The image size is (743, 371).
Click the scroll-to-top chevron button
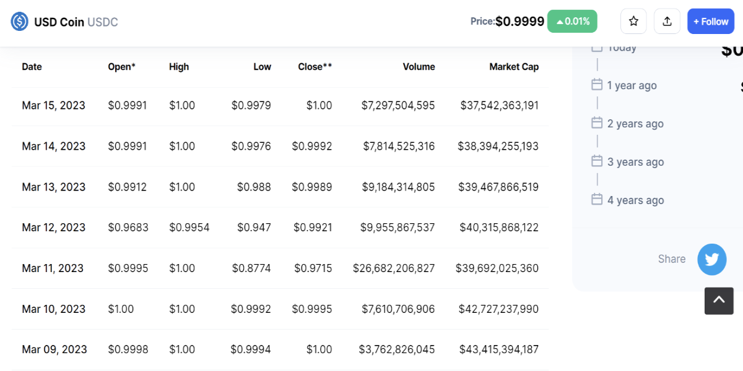[719, 300]
